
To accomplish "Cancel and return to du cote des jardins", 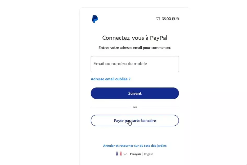I will click(135, 146).
